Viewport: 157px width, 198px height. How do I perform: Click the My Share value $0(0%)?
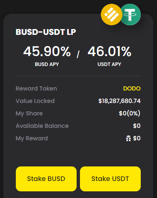(130, 113)
